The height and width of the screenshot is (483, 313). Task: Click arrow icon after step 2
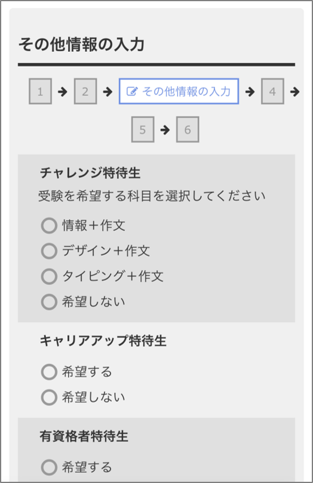pyautogui.click(x=108, y=91)
